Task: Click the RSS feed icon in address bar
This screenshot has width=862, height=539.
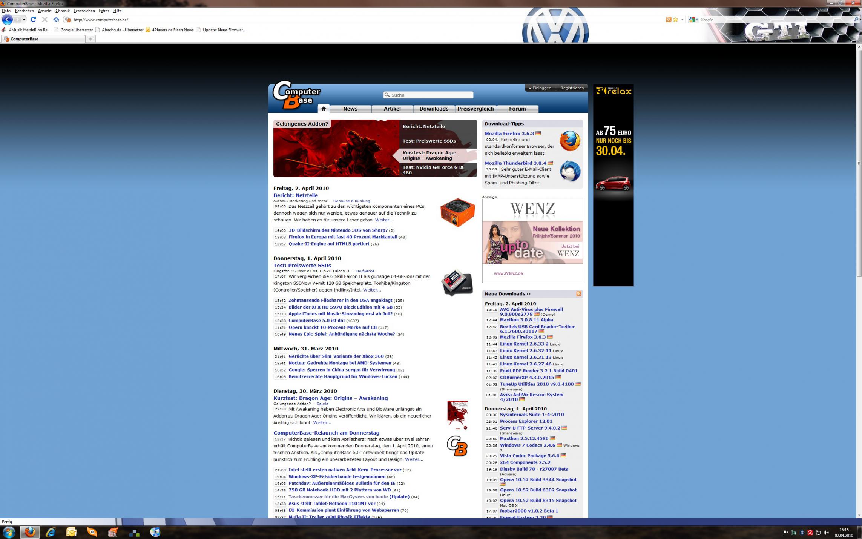Action: click(668, 20)
